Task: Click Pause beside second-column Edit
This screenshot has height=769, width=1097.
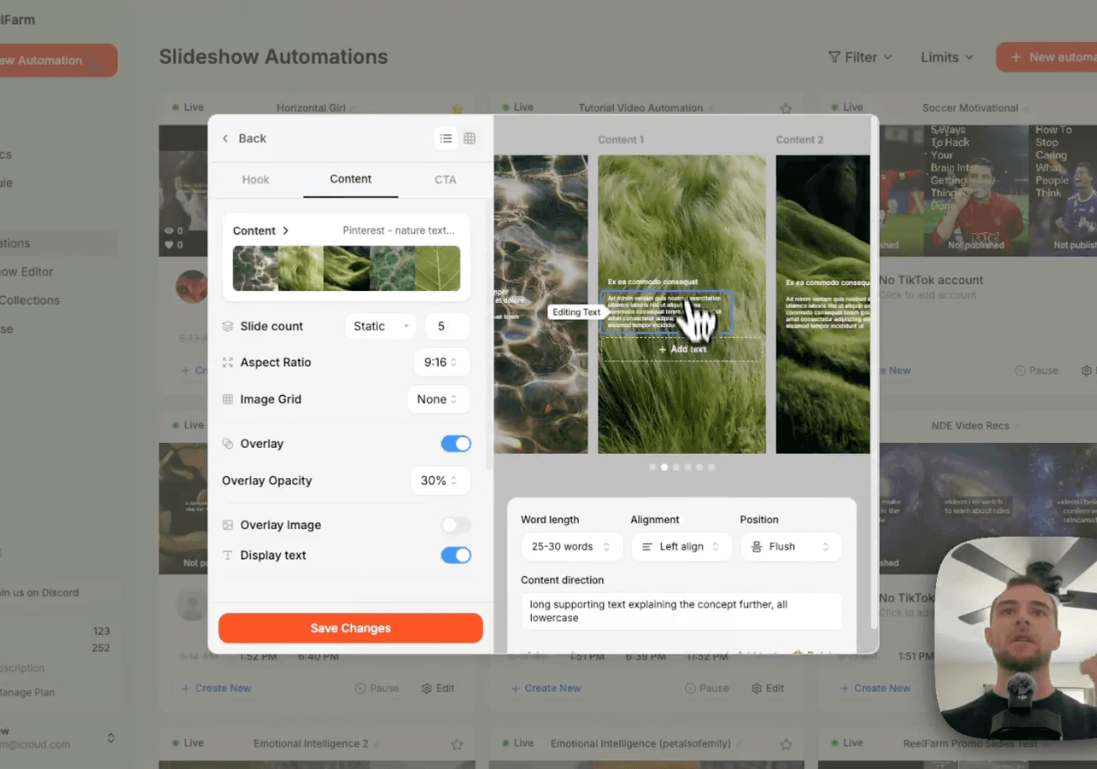Action: 706,688
